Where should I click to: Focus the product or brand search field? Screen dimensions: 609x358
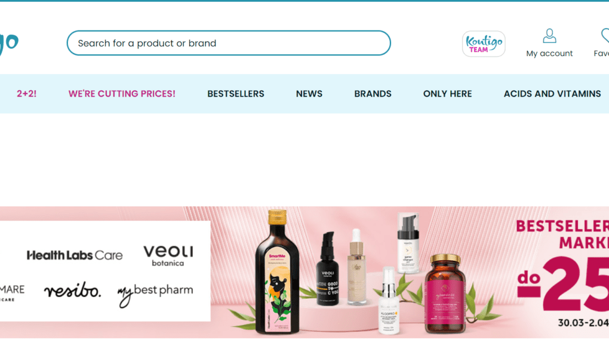pyautogui.click(x=228, y=43)
